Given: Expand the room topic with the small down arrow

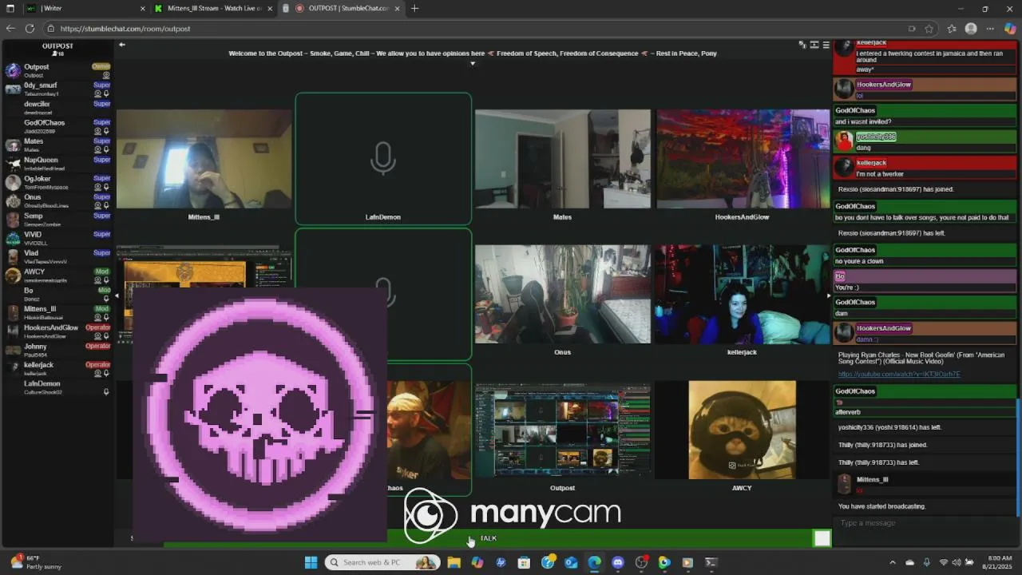Looking at the screenshot, I should pos(473,63).
